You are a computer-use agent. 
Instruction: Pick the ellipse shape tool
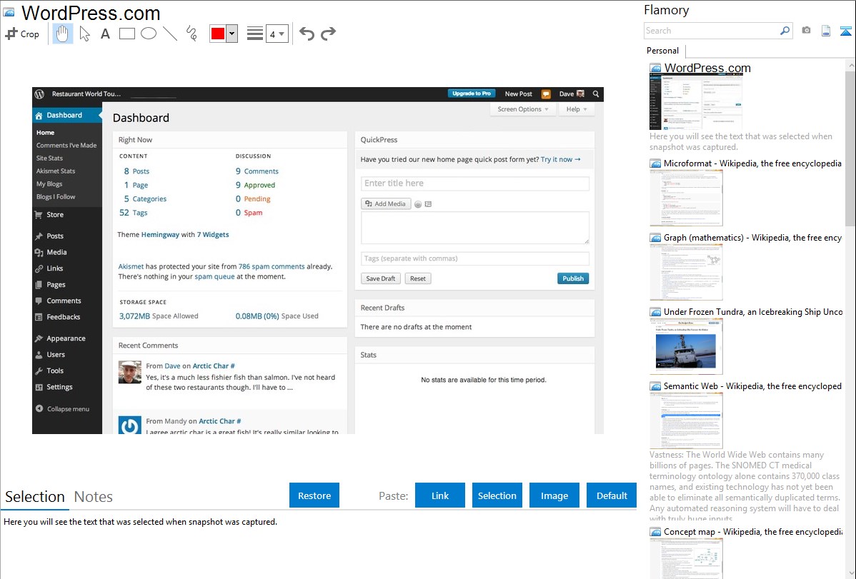(x=149, y=34)
